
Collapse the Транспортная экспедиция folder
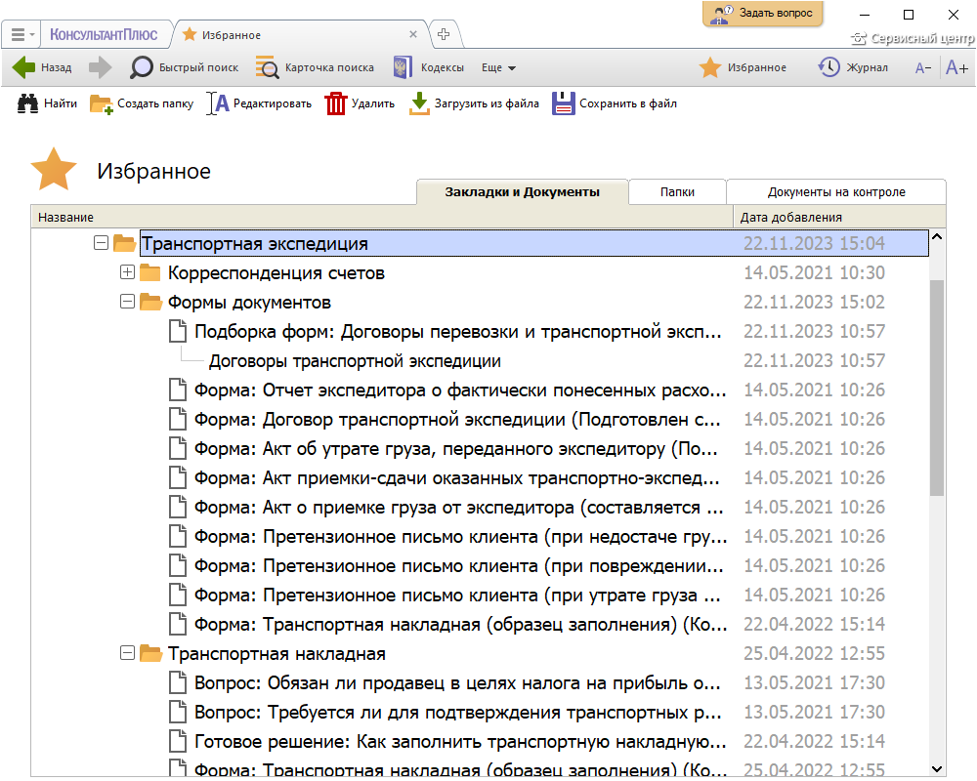[x=101, y=243]
